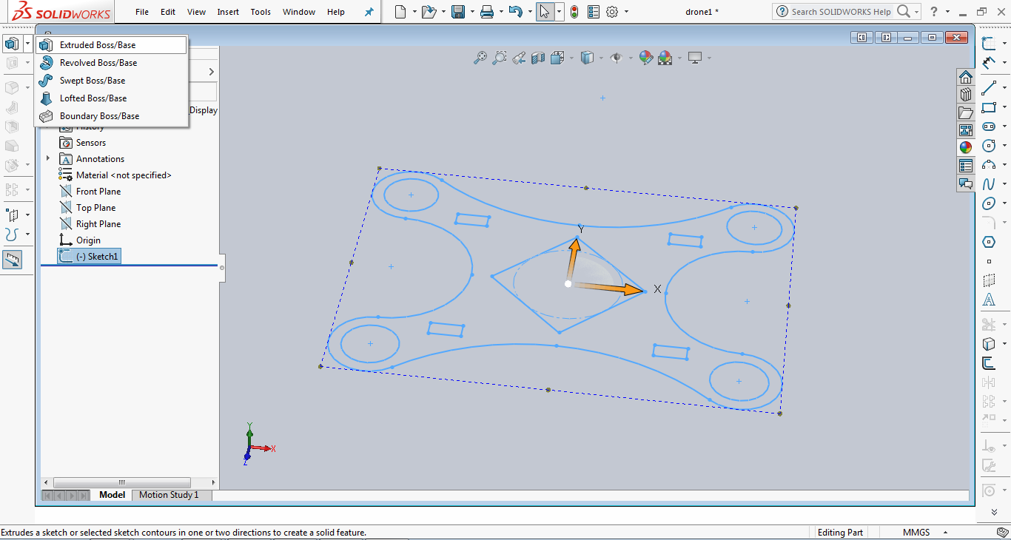Viewport: 1011px width, 540px height.
Task: Click the Undo icon
Action: tap(516, 12)
